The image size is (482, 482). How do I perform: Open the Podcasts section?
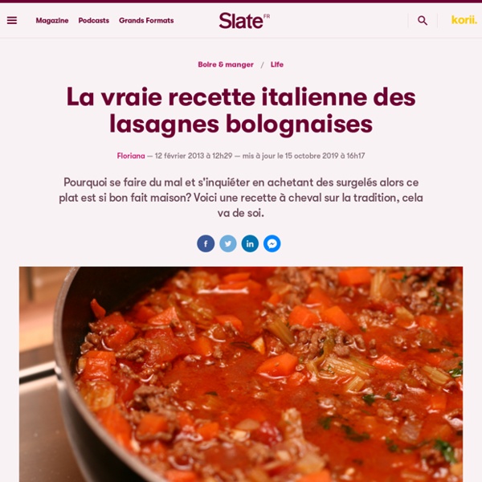click(x=94, y=21)
